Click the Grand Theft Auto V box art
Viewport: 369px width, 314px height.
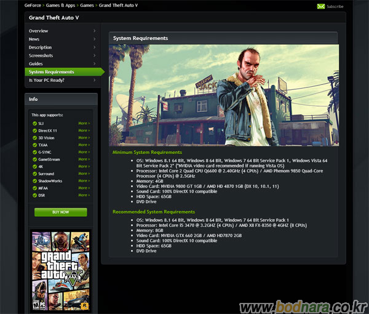61,271
